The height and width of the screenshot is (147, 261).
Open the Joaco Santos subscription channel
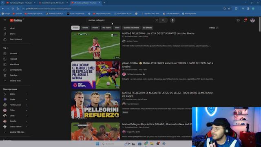pyautogui.click(x=16, y=127)
